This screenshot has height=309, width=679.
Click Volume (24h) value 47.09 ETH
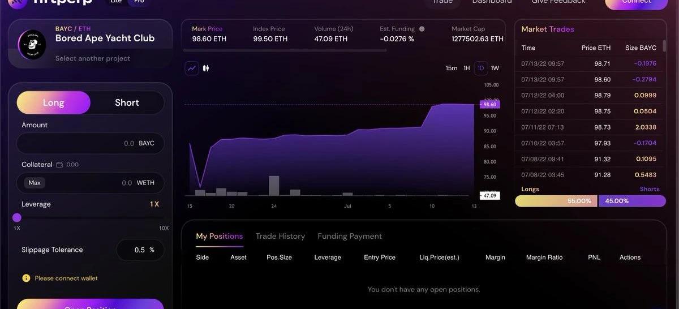click(x=331, y=39)
